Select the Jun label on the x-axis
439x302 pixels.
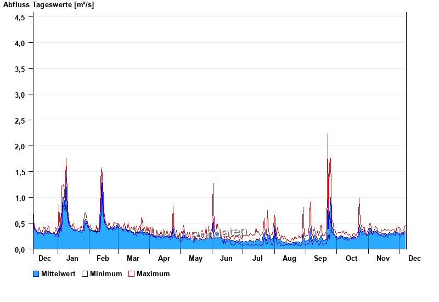226,259
